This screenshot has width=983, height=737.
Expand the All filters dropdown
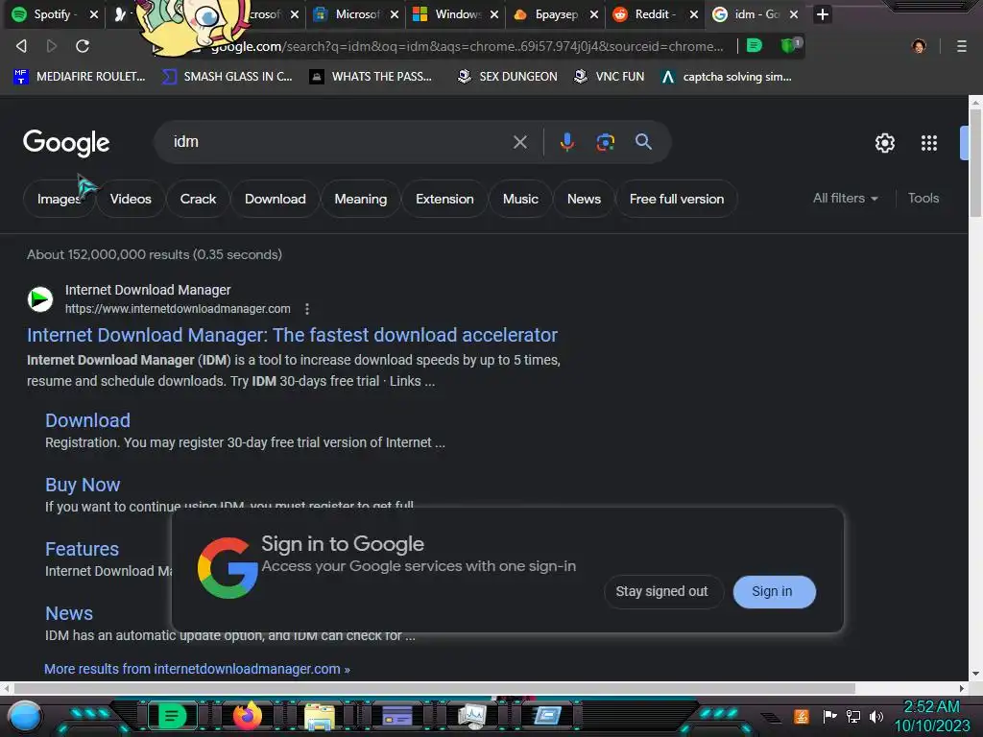click(845, 198)
